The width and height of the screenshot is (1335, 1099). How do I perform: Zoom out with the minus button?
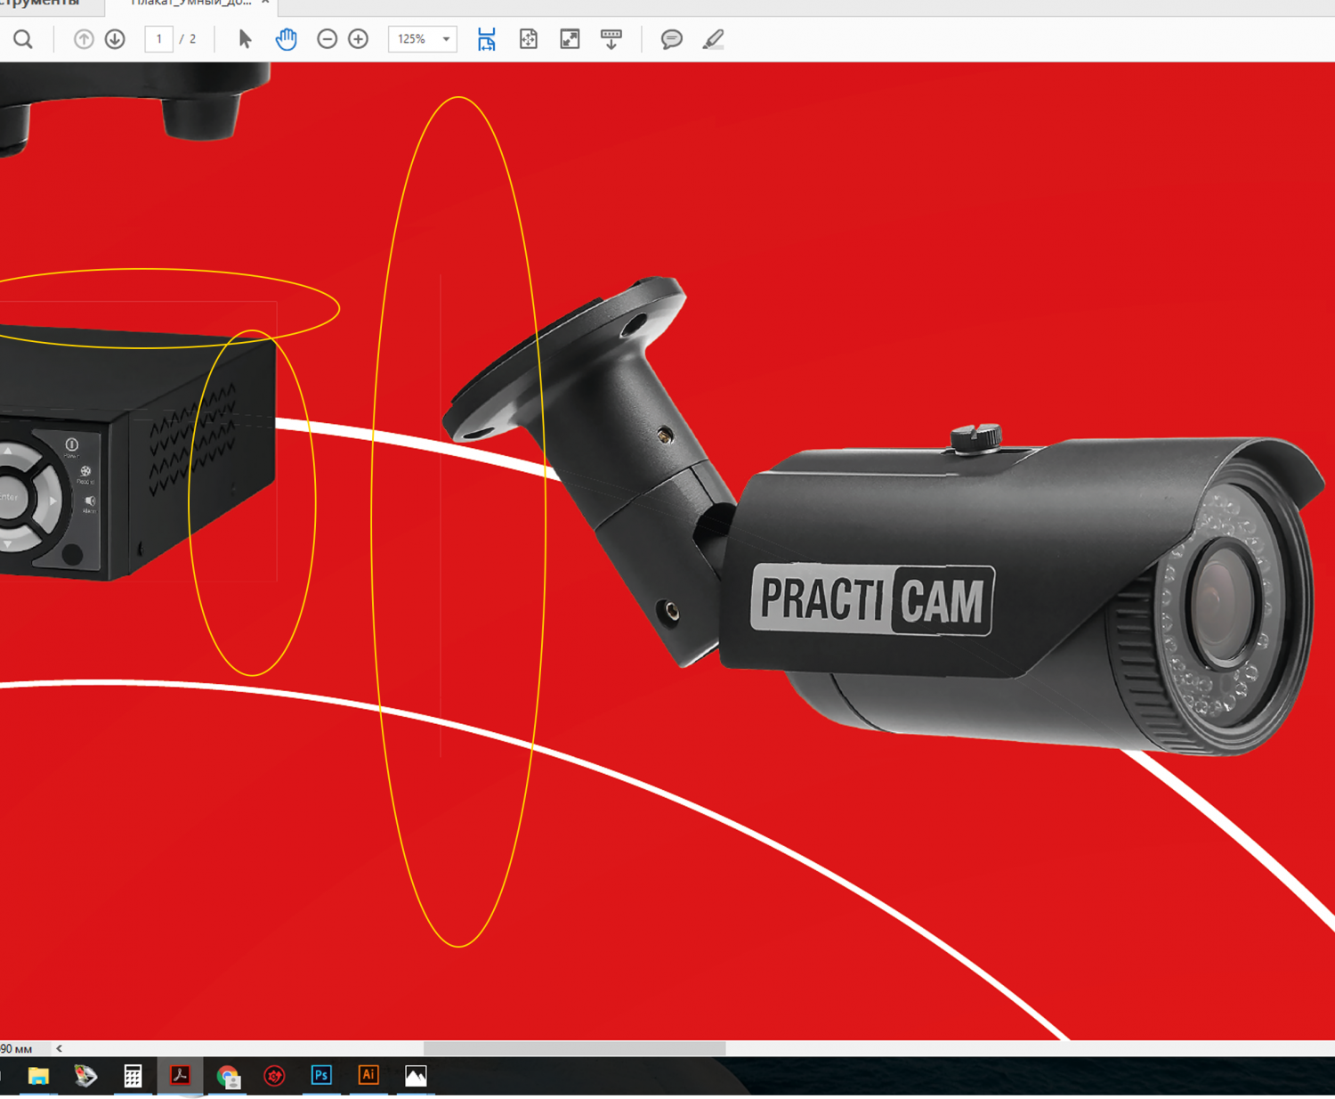tap(327, 39)
